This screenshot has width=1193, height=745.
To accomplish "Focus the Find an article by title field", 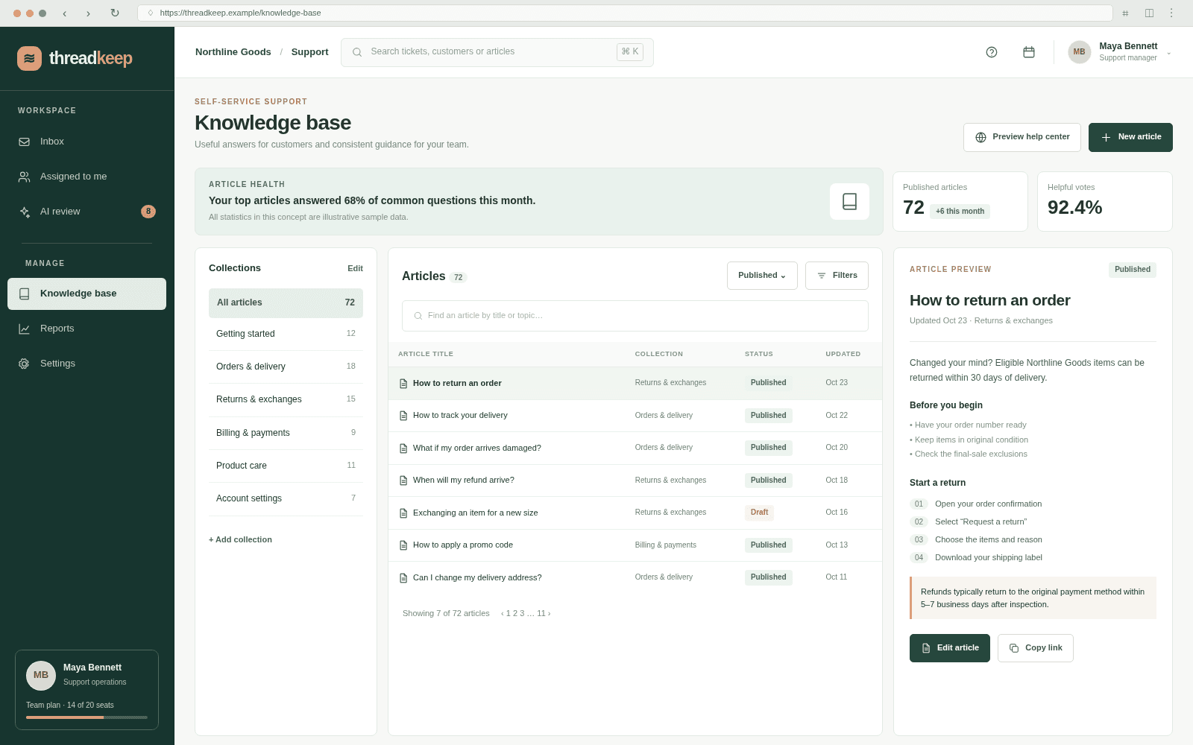I will [635, 316].
